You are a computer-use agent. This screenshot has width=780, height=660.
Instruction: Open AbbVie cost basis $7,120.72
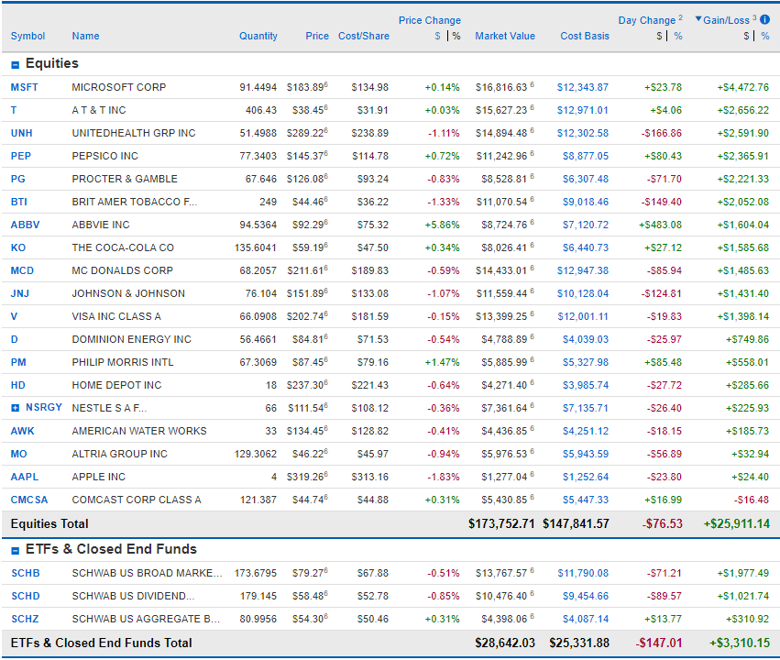(x=586, y=225)
